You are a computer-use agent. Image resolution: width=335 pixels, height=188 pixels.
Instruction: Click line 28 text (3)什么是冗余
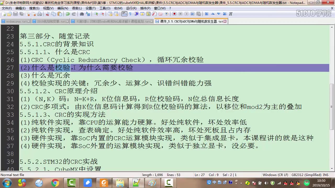(45, 75)
